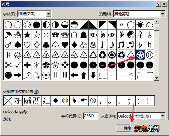
Task: Select the highlighted soccer ball symbol
Action: (140, 55)
